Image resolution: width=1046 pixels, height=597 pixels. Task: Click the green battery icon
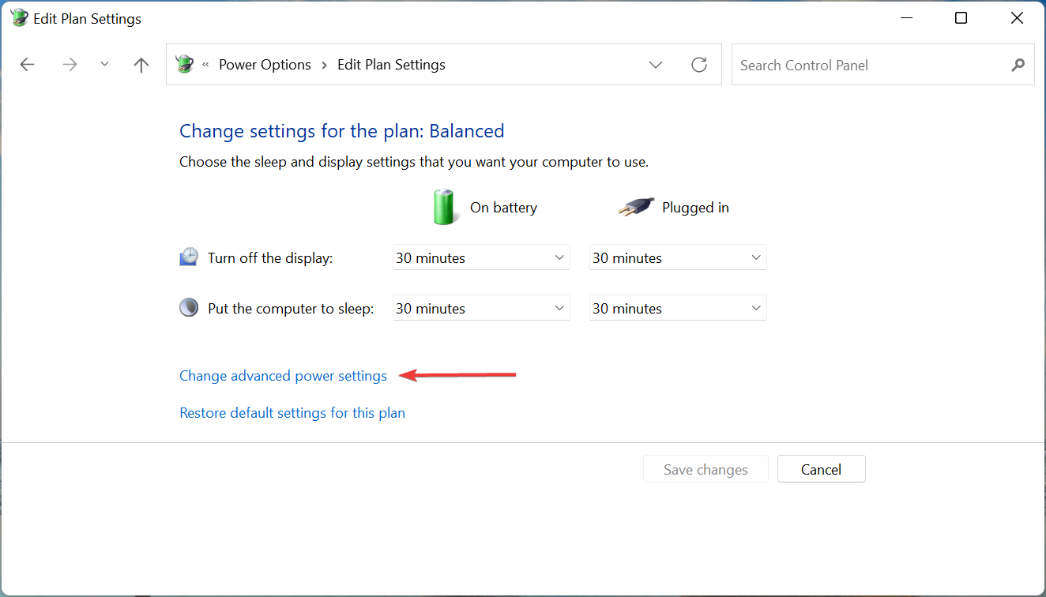pos(444,207)
